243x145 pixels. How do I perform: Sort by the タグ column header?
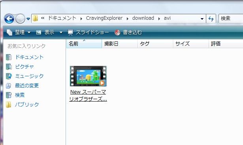[x=155, y=44]
